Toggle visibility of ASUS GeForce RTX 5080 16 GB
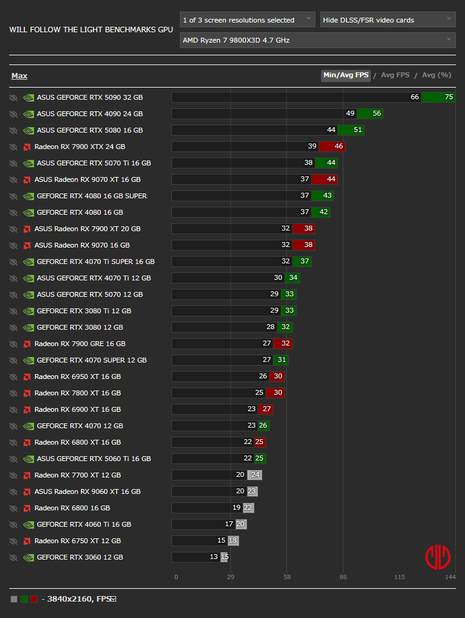465x618 pixels. (x=13, y=130)
